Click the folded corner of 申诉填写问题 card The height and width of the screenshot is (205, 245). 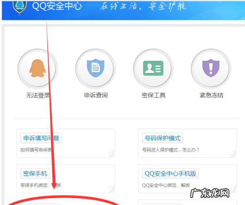click(x=112, y=154)
